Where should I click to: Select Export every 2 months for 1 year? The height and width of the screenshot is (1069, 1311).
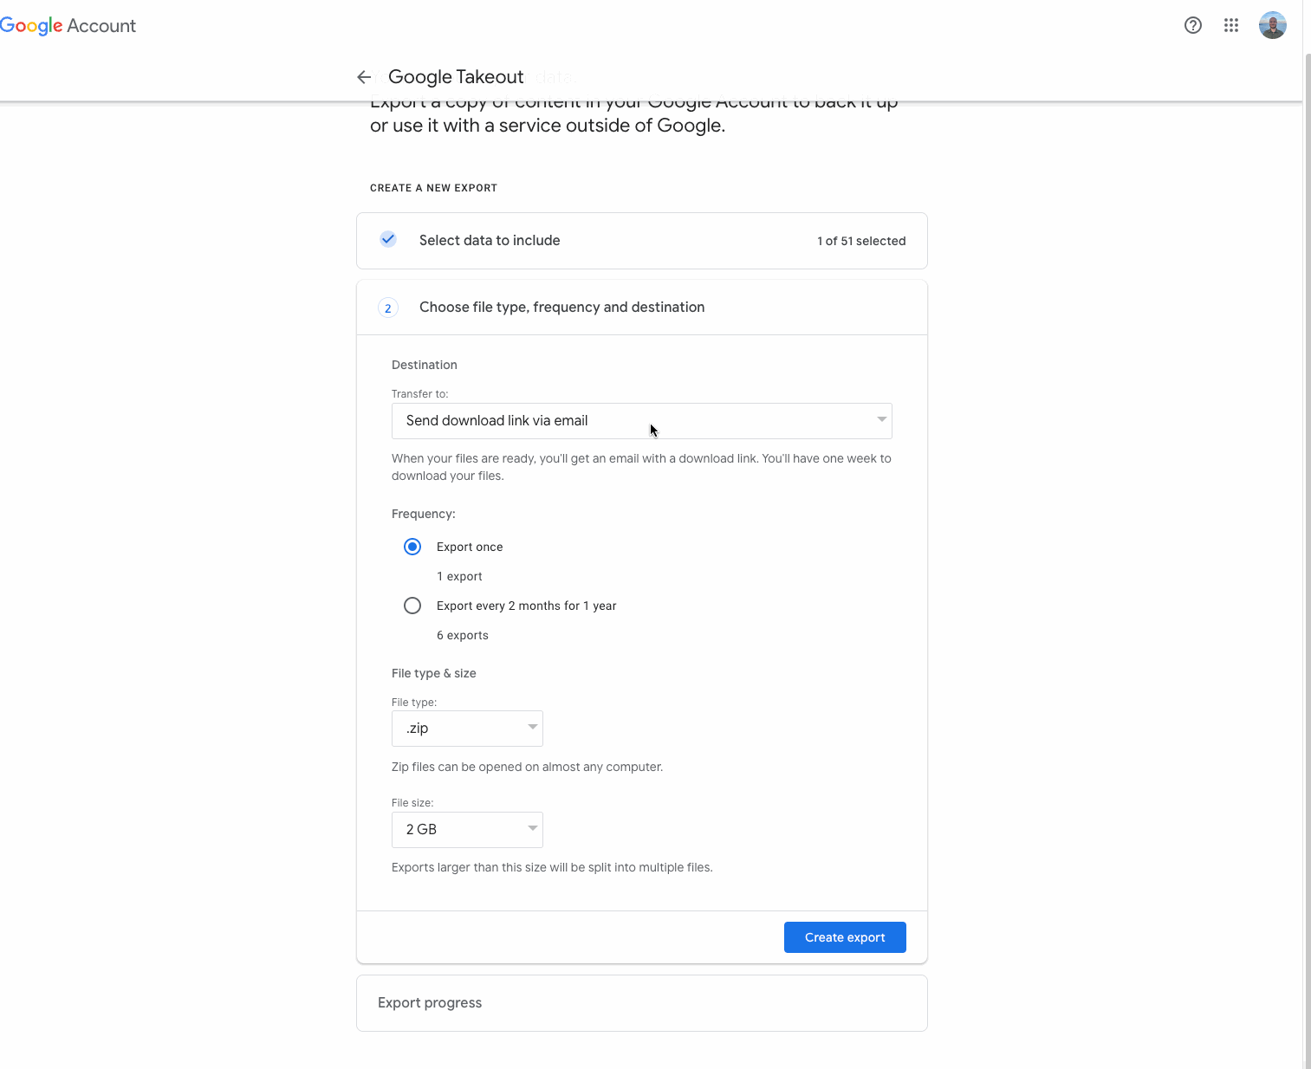(x=412, y=606)
